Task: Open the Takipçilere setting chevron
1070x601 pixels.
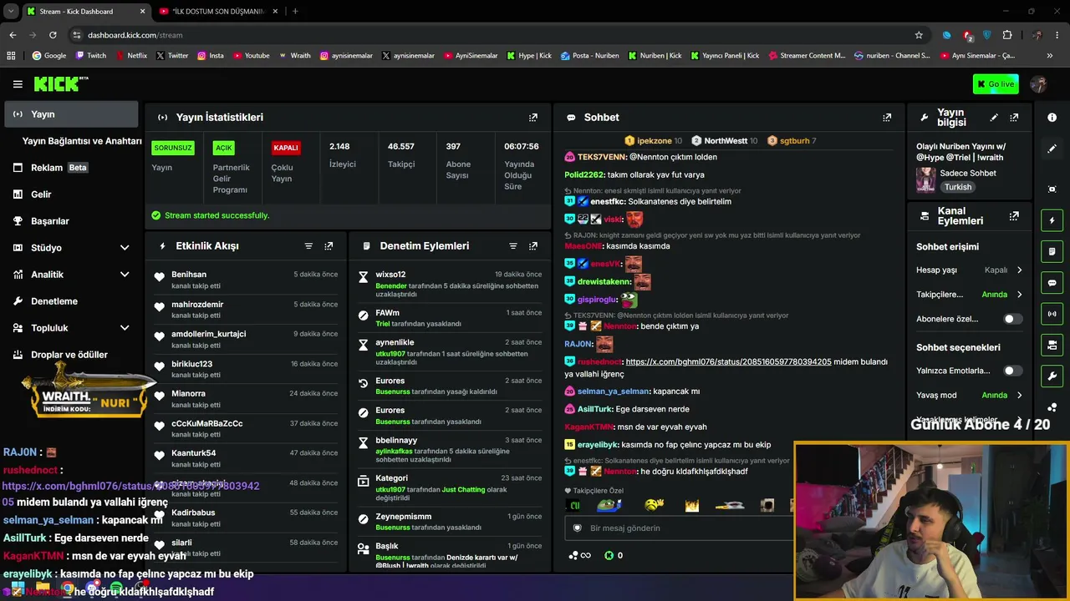Action: click(x=1019, y=295)
